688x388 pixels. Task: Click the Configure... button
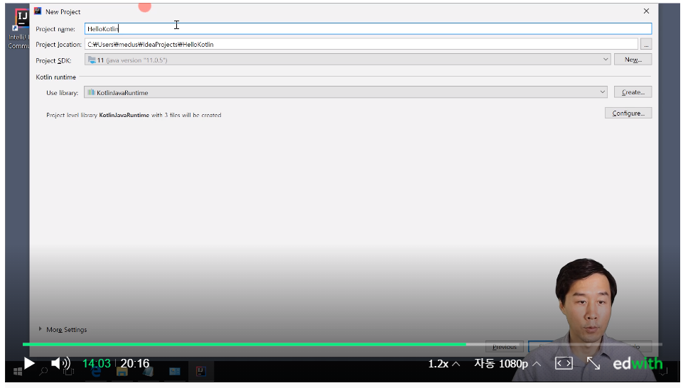point(628,113)
